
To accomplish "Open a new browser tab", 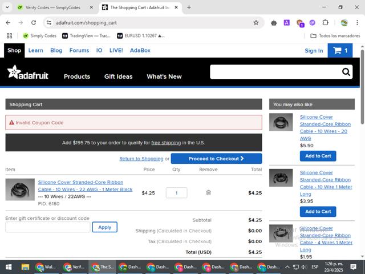I will coord(189,7).
